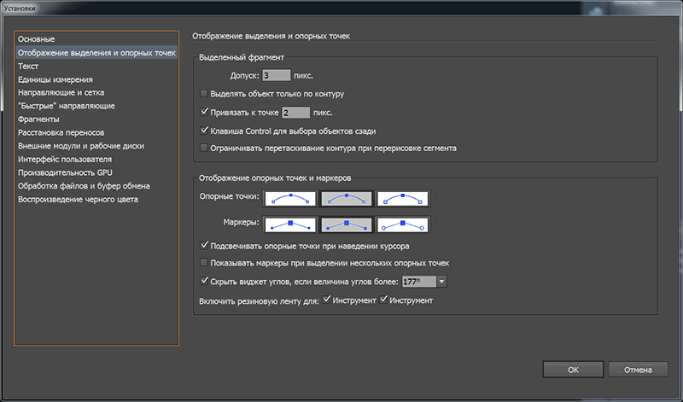Enable Выделять объект только по контуру

point(203,93)
